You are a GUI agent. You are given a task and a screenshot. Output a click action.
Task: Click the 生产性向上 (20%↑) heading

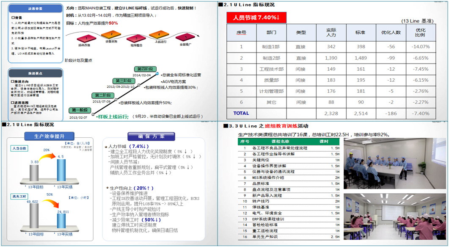(132, 188)
